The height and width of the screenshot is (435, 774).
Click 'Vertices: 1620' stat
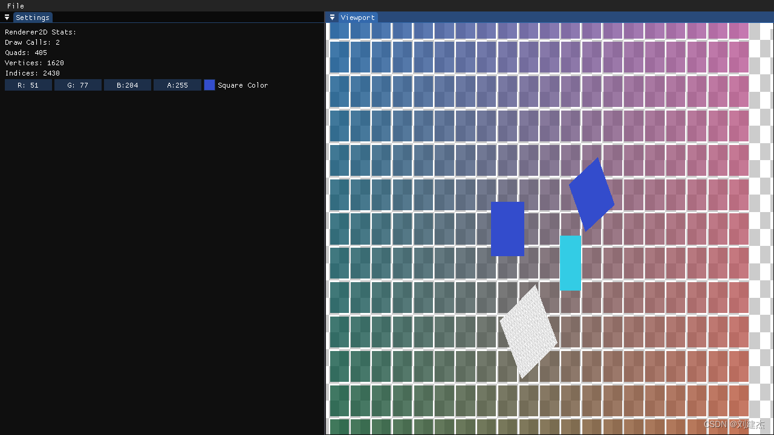[34, 63]
